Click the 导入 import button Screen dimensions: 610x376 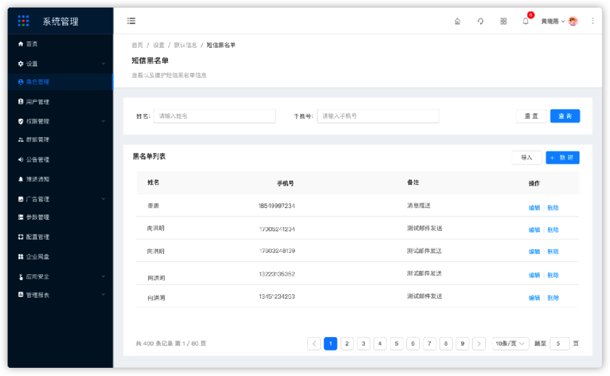coord(527,158)
